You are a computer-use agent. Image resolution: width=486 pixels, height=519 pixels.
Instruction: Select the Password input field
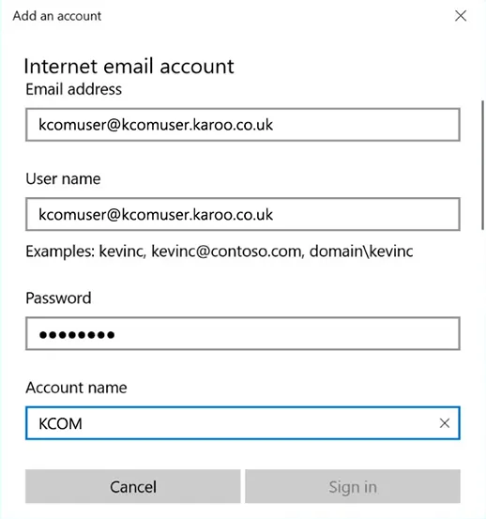point(243,333)
